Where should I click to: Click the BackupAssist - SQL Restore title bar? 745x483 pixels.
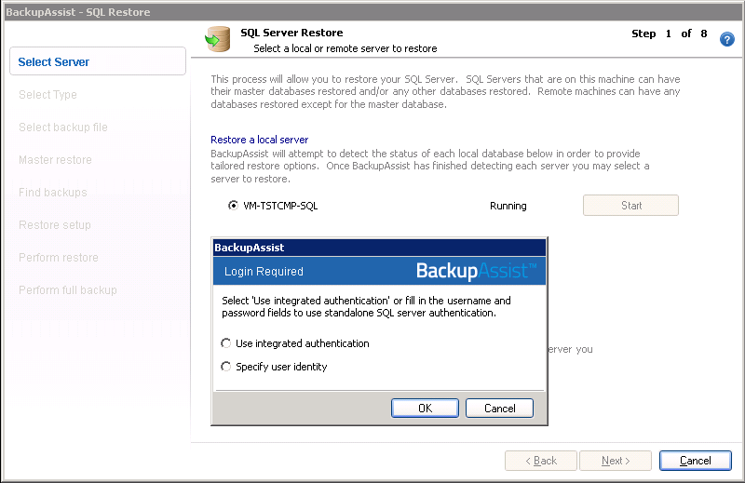(x=372, y=12)
